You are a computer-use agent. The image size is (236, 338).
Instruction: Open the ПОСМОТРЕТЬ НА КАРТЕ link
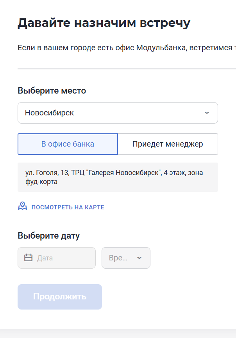click(68, 207)
